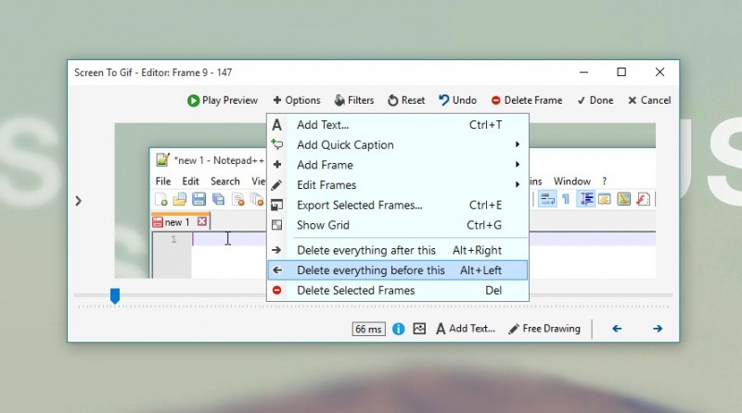
Task: Click the left arrow icon beside Delete everything before
Action: 277,270
